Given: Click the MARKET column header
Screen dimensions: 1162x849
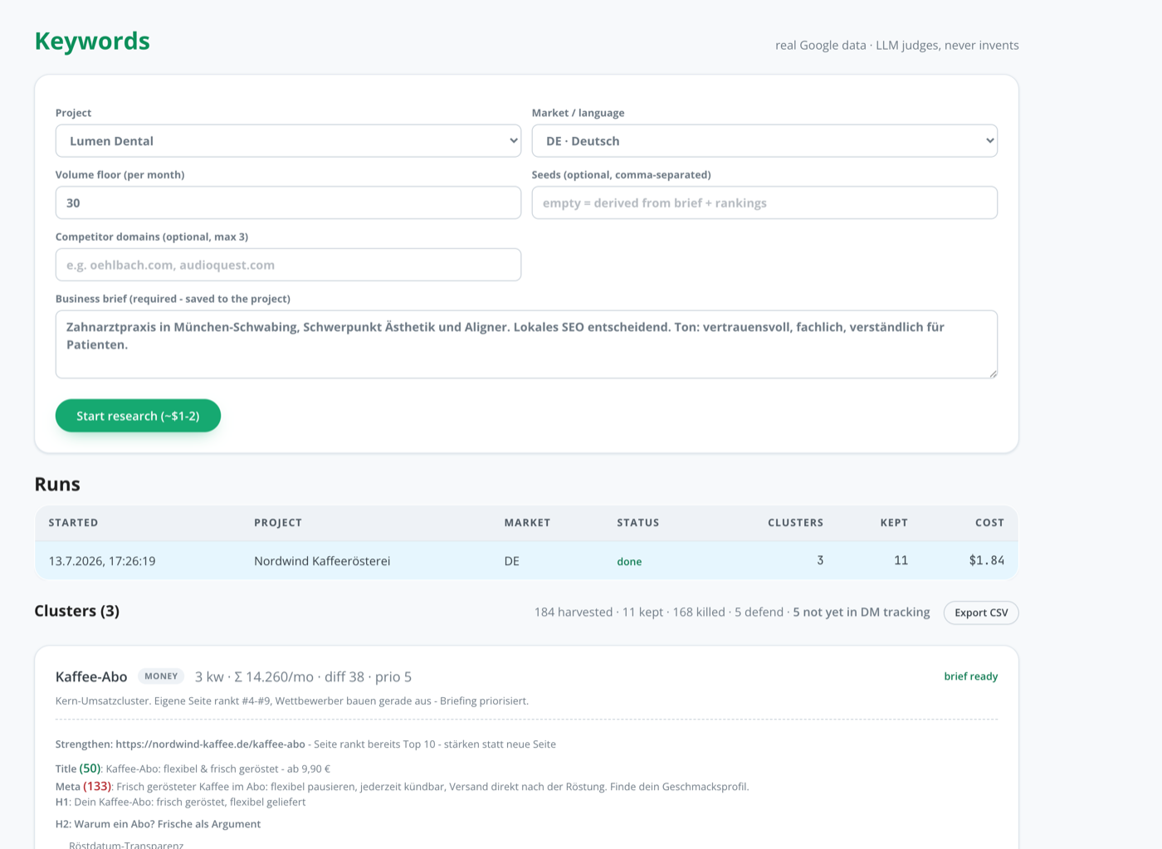Looking at the screenshot, I should (527, 523).
